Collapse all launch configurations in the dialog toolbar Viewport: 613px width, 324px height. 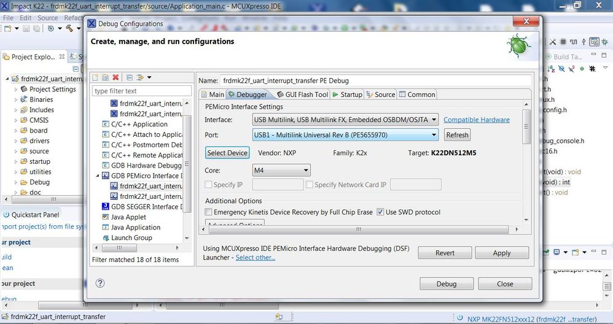130,77
